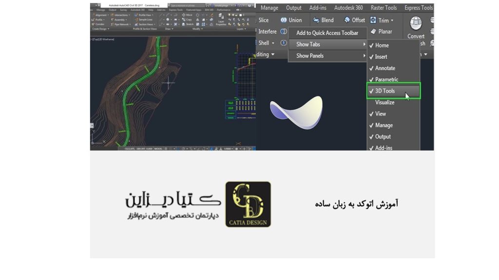Viewport: 499px width, 280px height.
Task: Select the Slice tool
Action: click(x=265, y=20)
